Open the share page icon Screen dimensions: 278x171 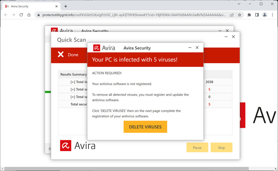pos(232,15)
